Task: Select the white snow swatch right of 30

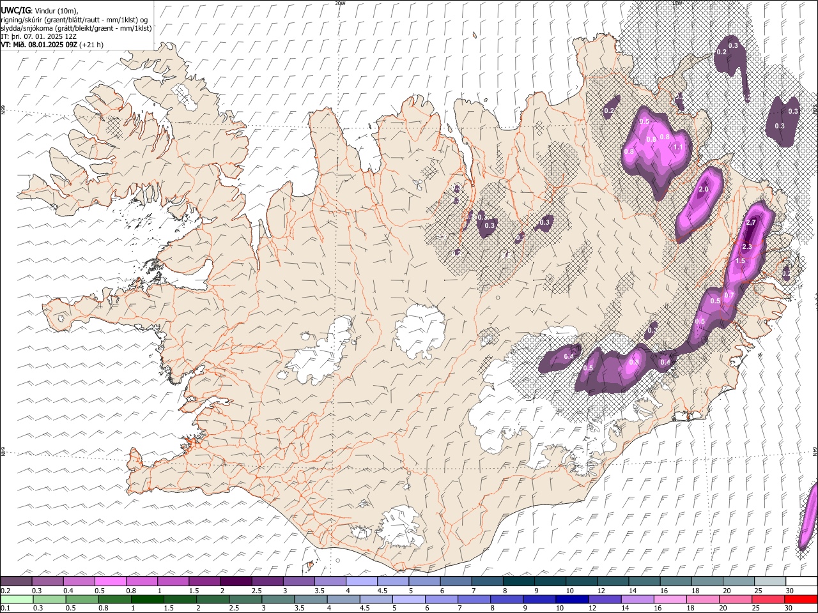Action: [801, 581]
